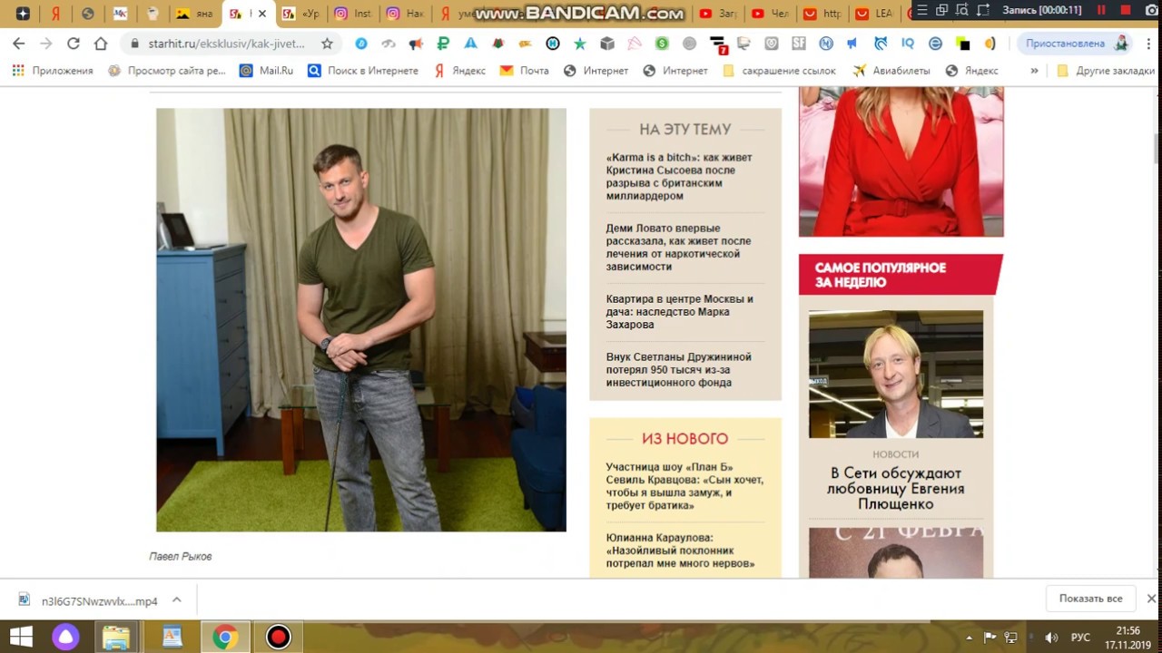Screen dimensions: 1162x653
Task: Open the Внук Светланы Дружининой article
Action: click(x=678, y=370)
